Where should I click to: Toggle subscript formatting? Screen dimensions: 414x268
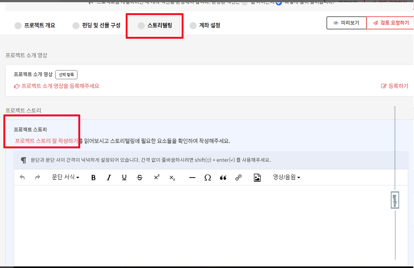coord(172,178)
